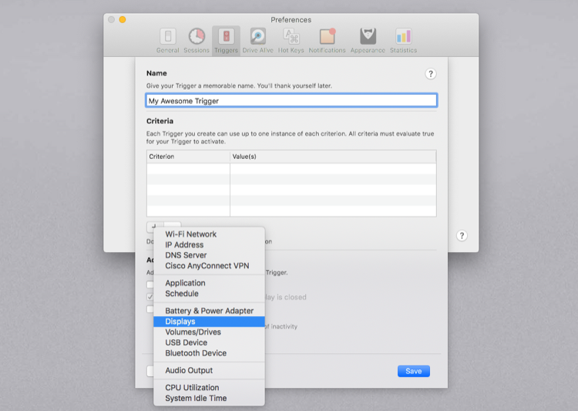Viewport: 578px width, 411px height.
Task: Choose Wi-Fi Network from criteria menu
Action: (x=209, y=234)
